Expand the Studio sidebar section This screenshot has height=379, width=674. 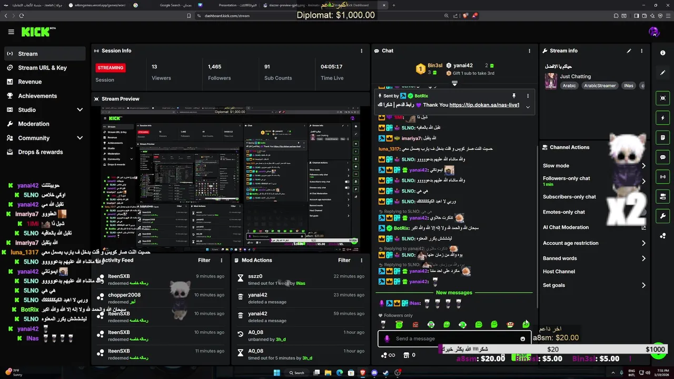coord(80,110)
